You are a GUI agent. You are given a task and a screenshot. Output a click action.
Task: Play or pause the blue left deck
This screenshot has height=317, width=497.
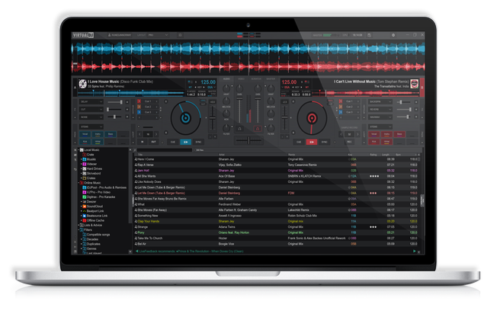(x=185, y=142)
